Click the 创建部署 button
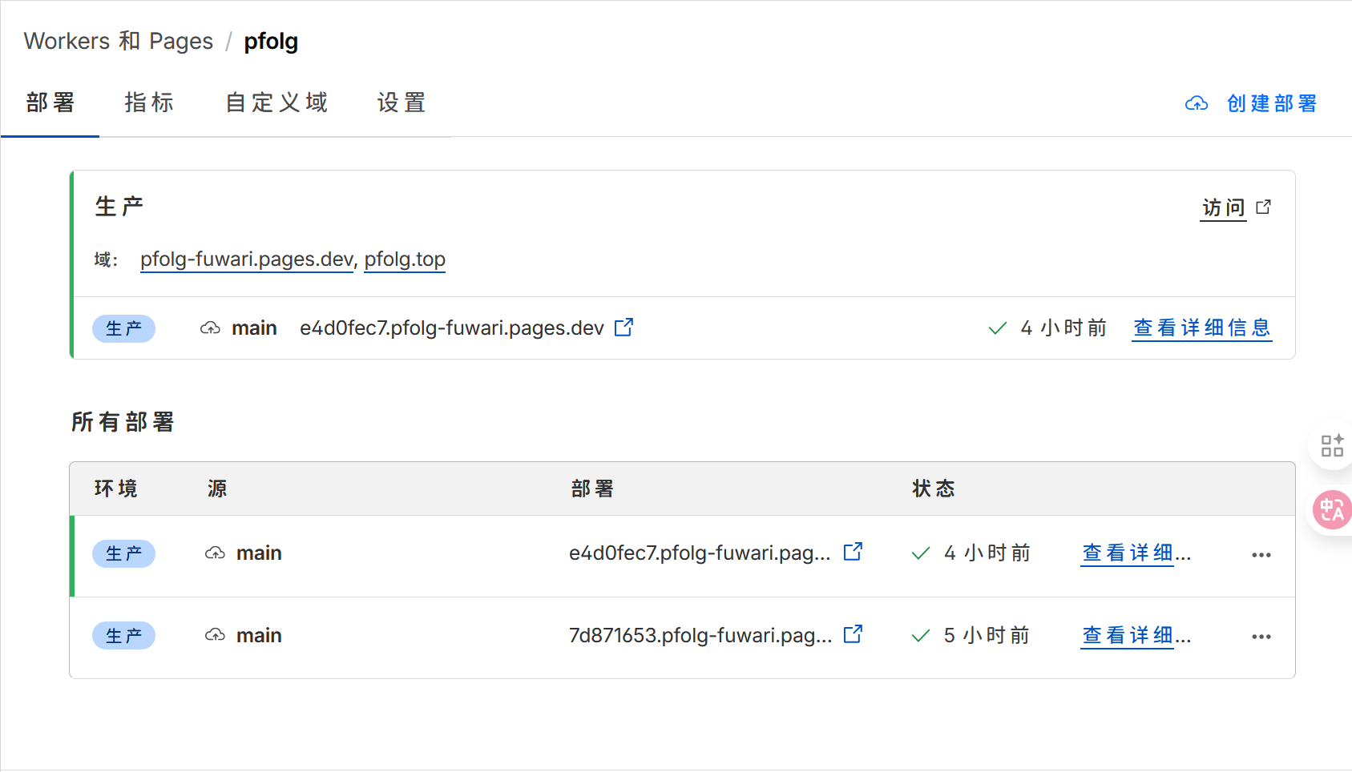Viewport: 1352px width, 772px height. point(1271,103)
